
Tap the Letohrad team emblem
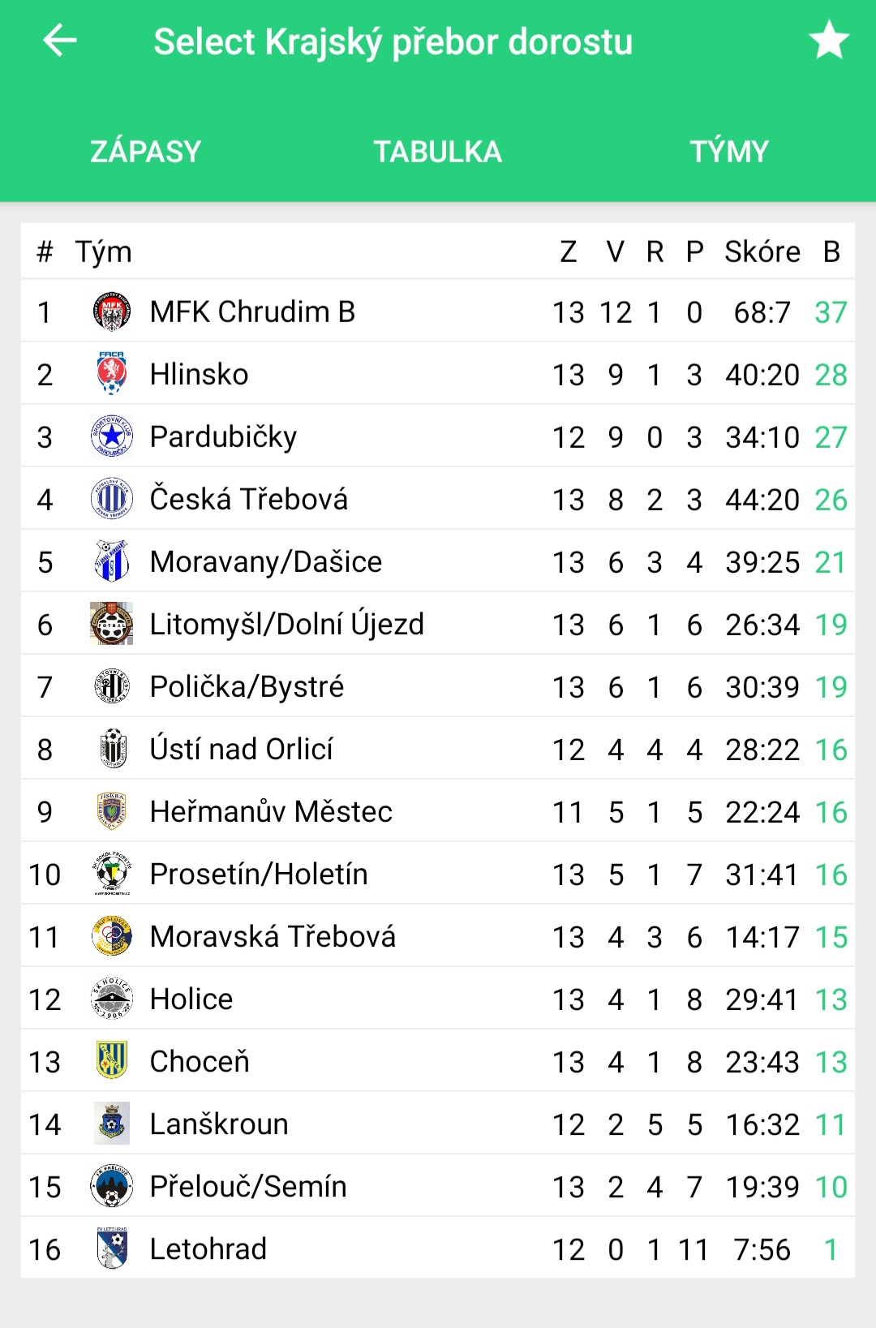[x=112, y=1248]
